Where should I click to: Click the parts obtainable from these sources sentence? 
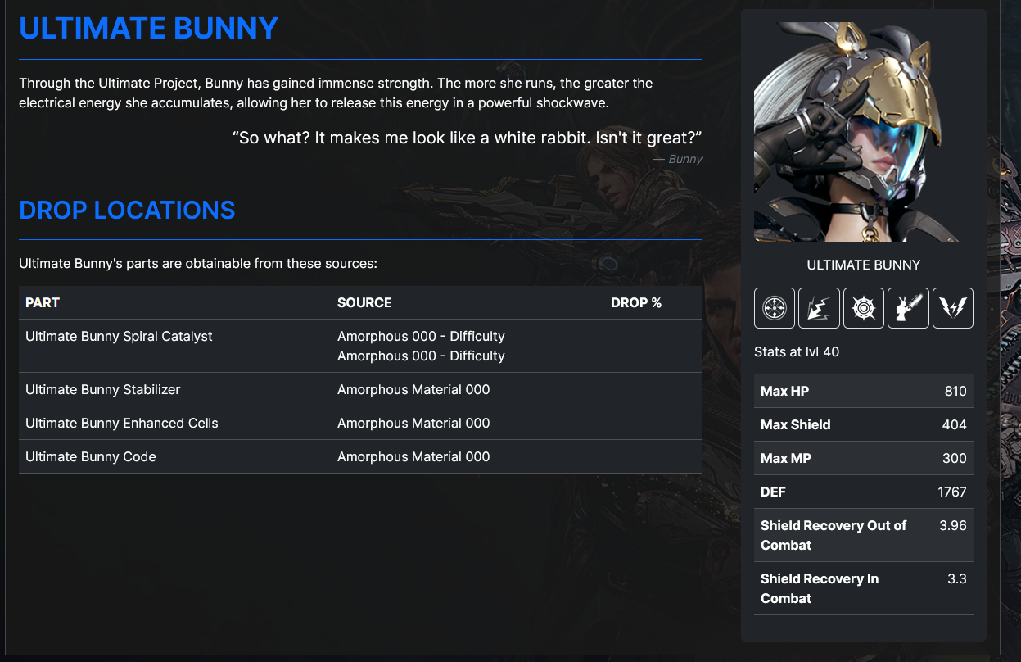pos(197,264)
